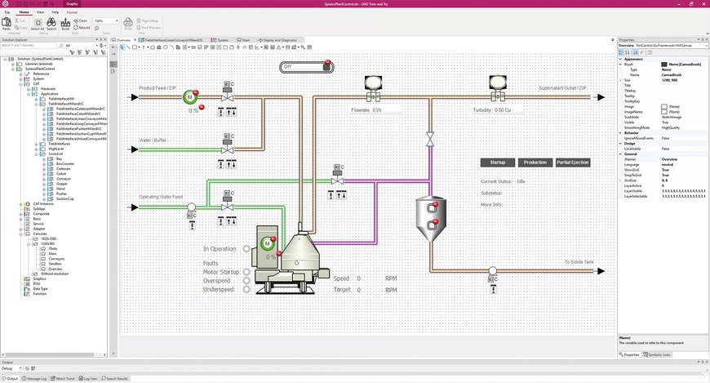The width and height of the screenshot is (710, 383).
Task: Click the Motor Startup fault indicator
Action: 246,272
